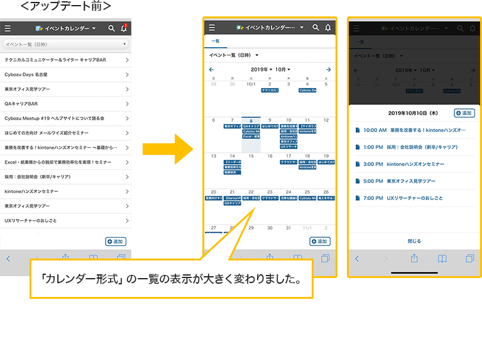This screenshot has width=482, height=363.
Task: Click the chevron beside 東京オフィス見学ツアー, first row
Action: [x=127, y=89]
